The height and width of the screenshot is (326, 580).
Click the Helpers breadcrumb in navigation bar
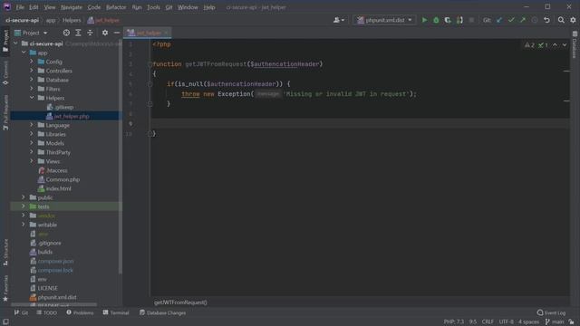pyautogui.click(x=72, y=20)
